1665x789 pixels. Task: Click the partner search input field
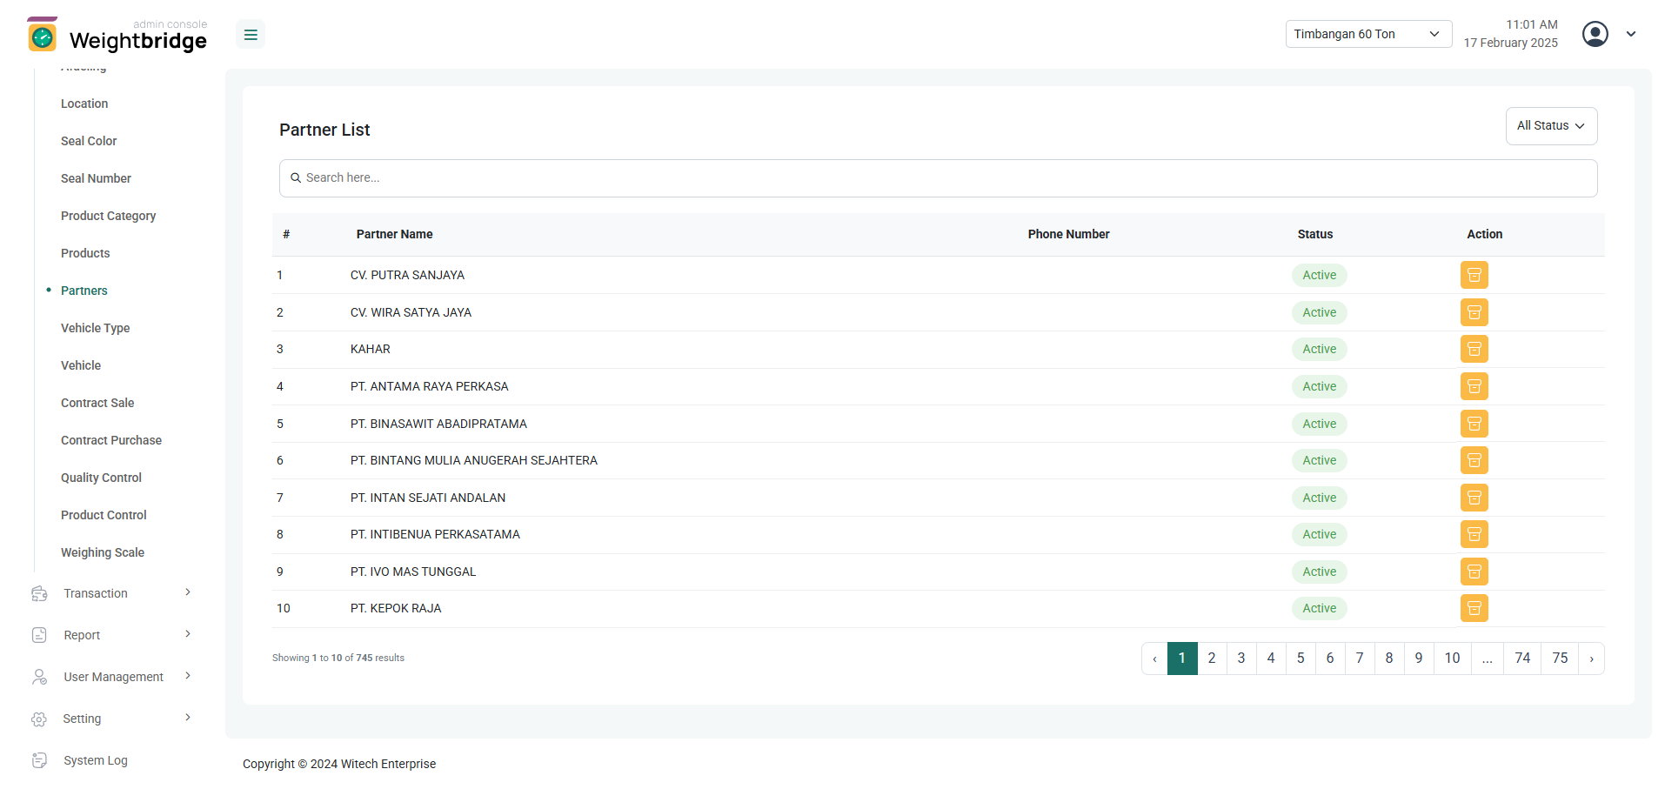pyautogui.click(x=938, y=178)
